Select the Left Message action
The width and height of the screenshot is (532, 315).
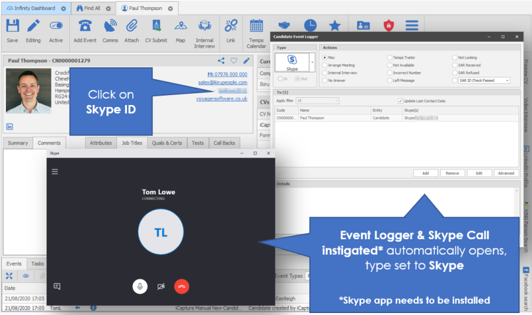pyautogui.click(x=390, y=80)
